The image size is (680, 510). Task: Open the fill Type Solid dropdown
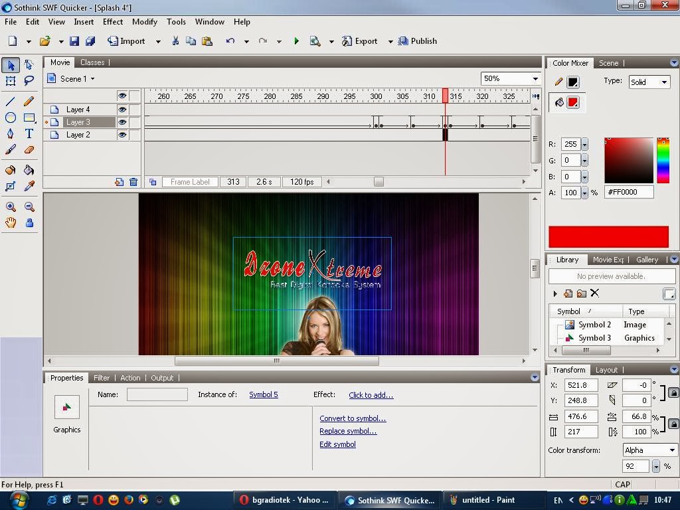tap(664, 82)
